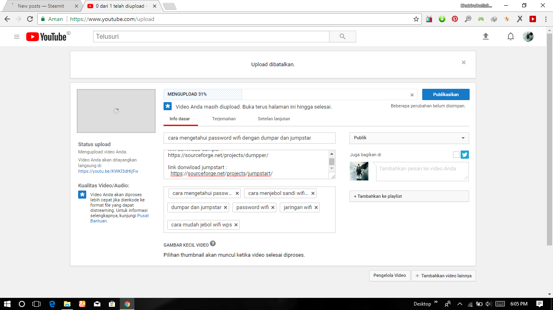Open the thumbnail help question mark
553x310 pixels.
click(213, 243)
